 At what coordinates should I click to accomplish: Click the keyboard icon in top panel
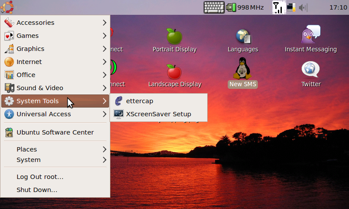tap(214, 7)
